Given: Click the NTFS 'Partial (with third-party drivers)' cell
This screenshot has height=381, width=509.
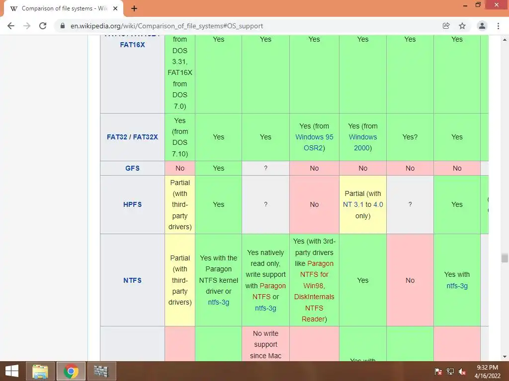Looking at the screenshot, I should coord(180,280).
